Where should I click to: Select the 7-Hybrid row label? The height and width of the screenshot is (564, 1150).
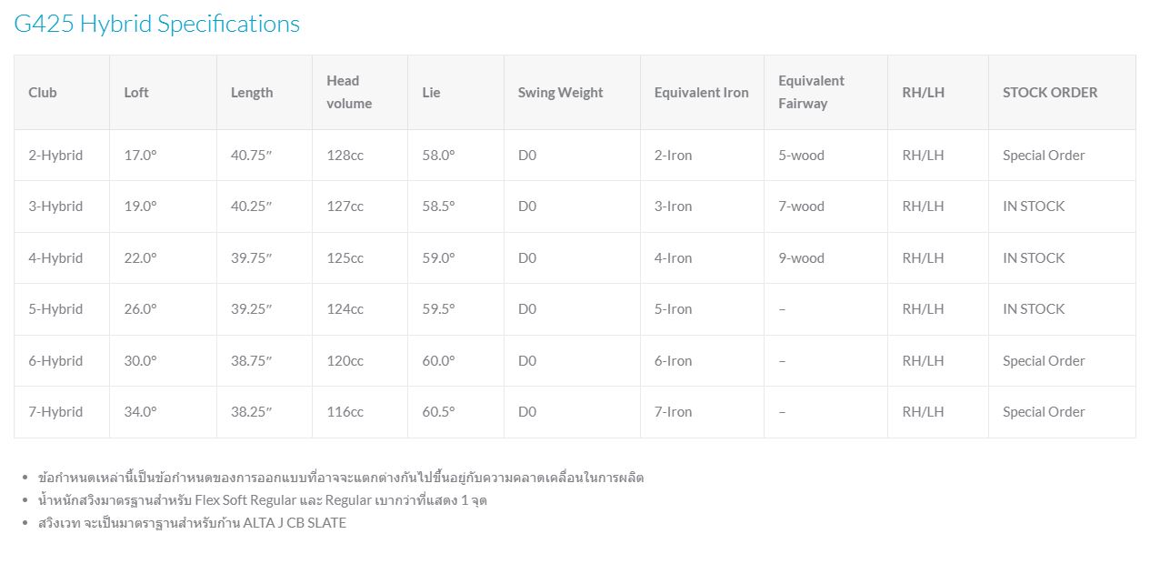click(55, 412)
